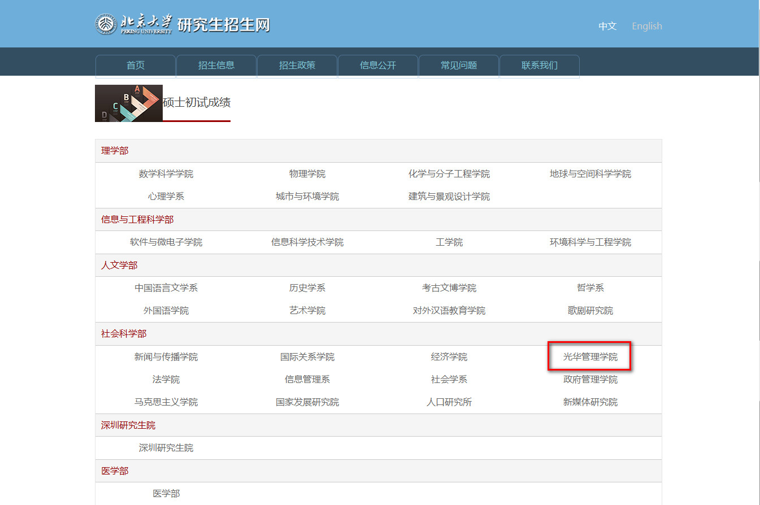Open the 深圳研究生院 link in the list

click(166, 448)
